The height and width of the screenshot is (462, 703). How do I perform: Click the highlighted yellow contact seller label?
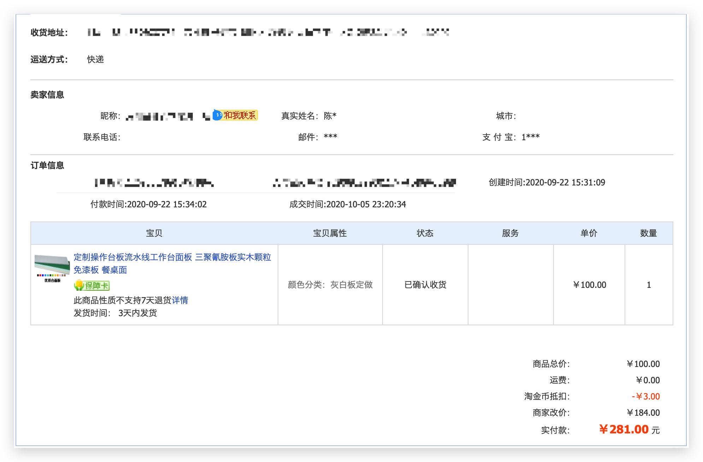(240, 115)
